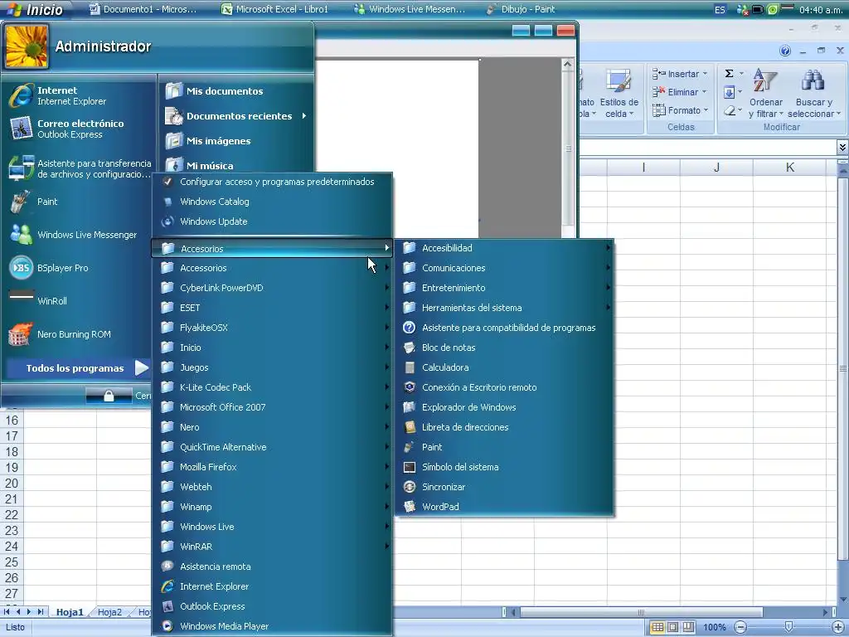Switch to Documento1 Word in taskbar

point(143,9)
